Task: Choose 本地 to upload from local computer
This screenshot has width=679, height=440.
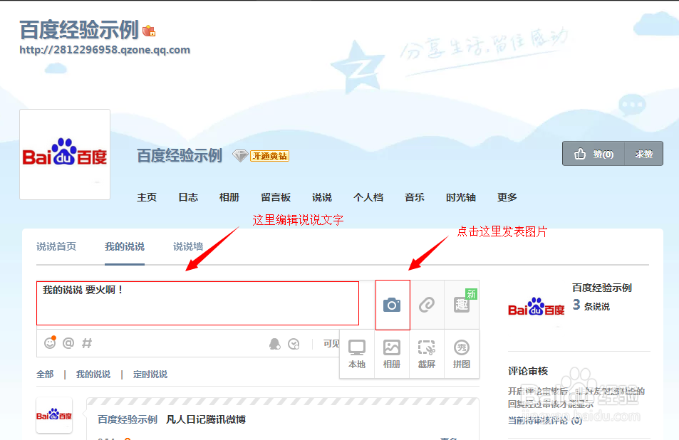Action: pyautogui.click(x=356, y=354)
